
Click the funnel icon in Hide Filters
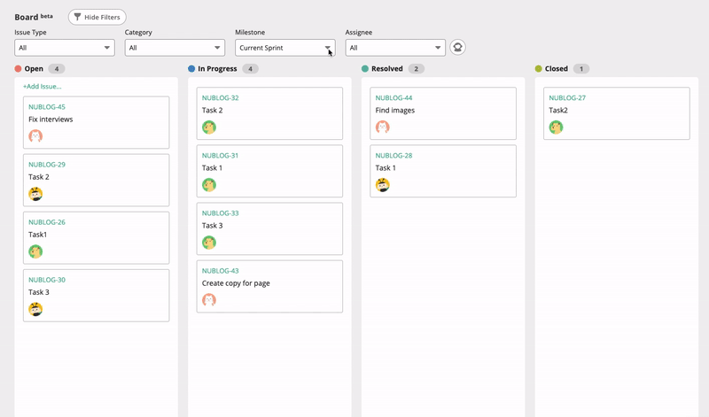tap(77, 17)
